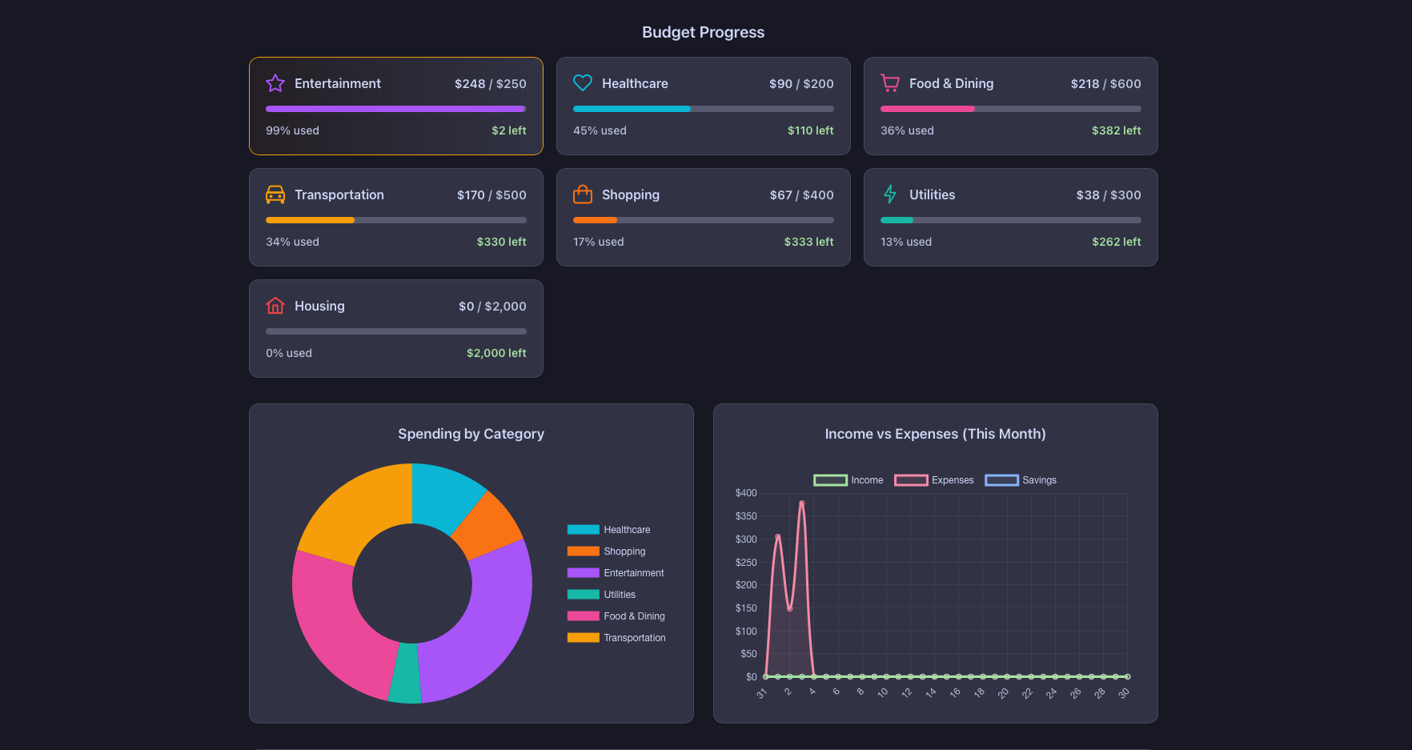Click the Food & Dining shopping cart icon
Viewport: 1412px width, 750px height.
click(x=890, y=82)
